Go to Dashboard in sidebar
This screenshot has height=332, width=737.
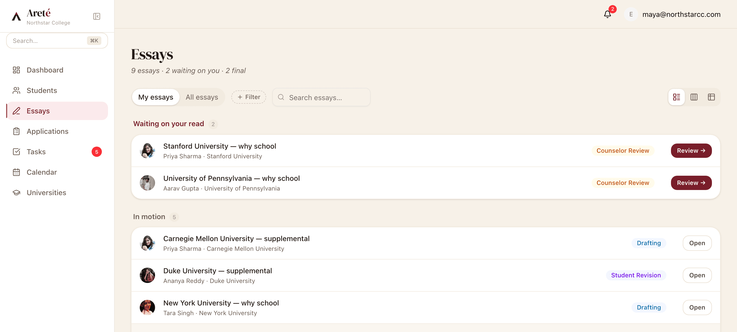click(x=57, y=70)
